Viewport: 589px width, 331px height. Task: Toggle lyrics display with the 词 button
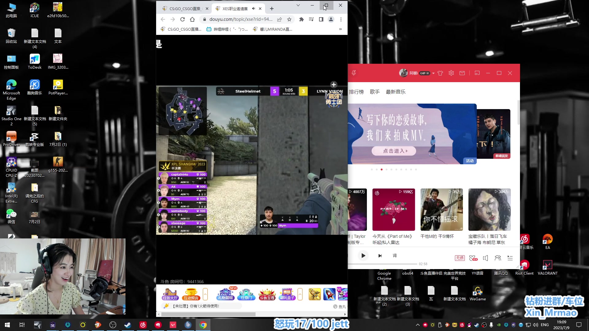point(395,256)
